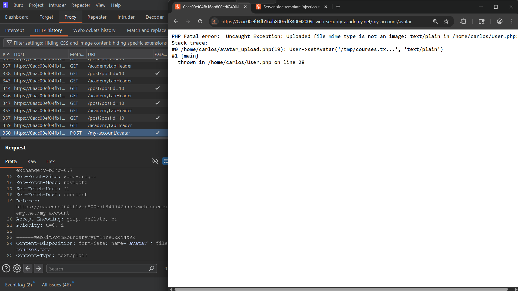
Task: Select history row 344 /post?postId=10
Action: click(x=84, y=88)
